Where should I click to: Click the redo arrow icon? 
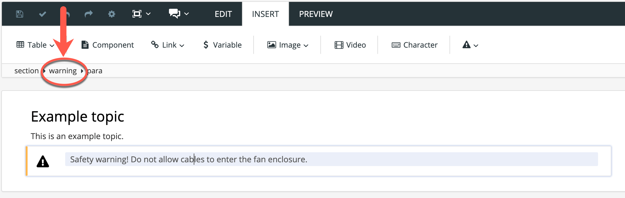pos(89,14)
